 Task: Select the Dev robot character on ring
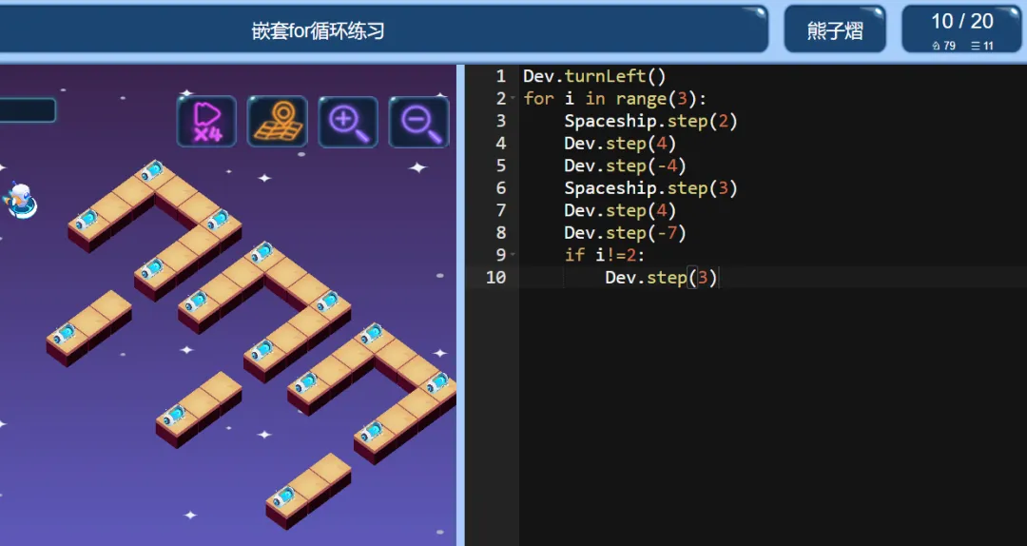point(21,201)
